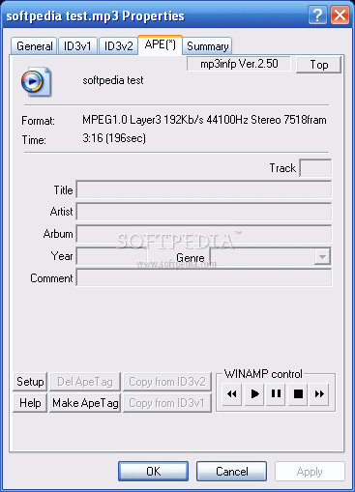Select the APE(*) tab

(161, 44)
